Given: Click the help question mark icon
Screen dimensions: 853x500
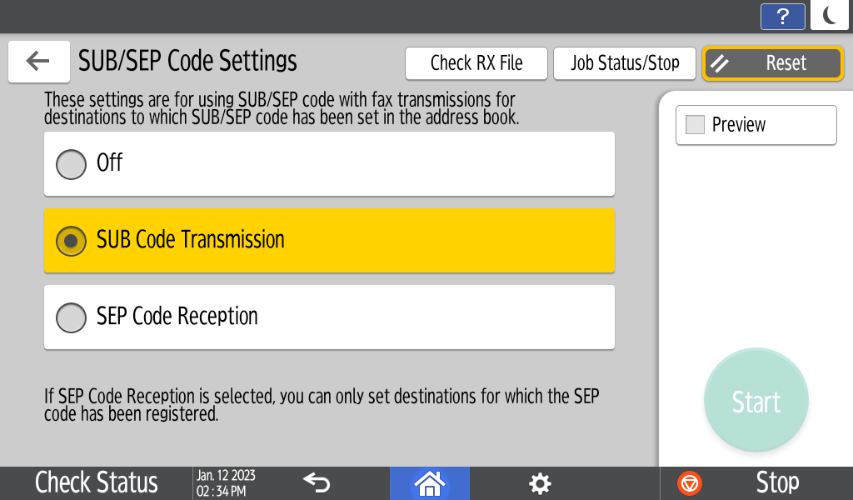Looking at the screenshot, I should pos(782,17).
